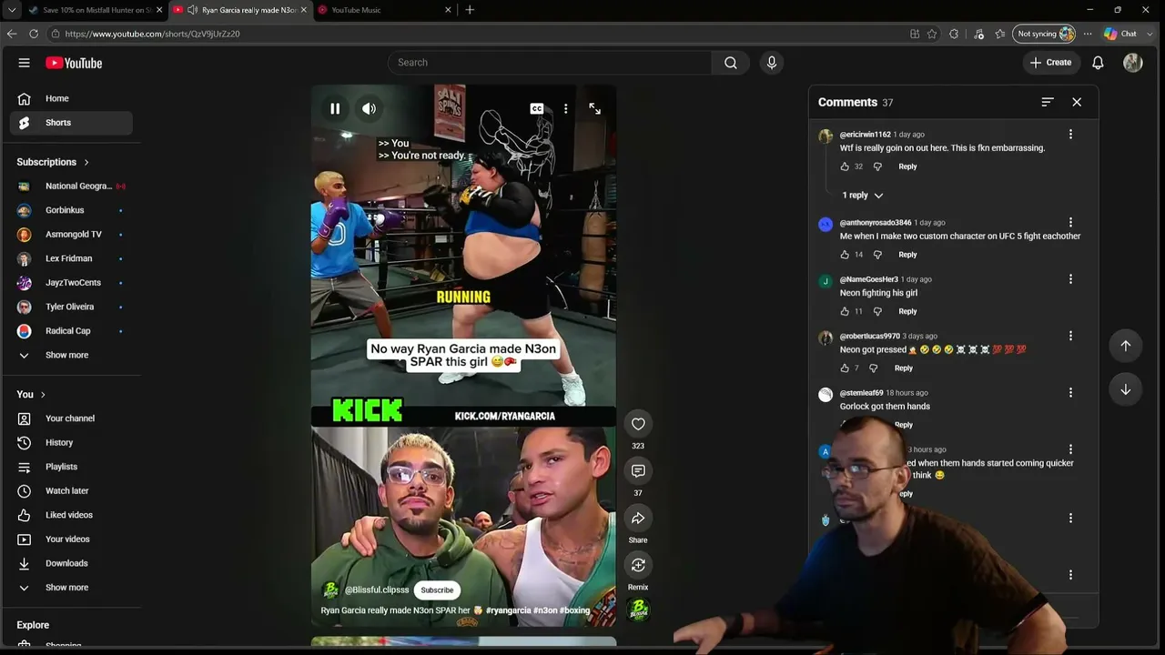The width and height of the screenshot is (1165, 655).
Task: Reply to the @ericirwin1162 comment
Action: coord(907,166)
